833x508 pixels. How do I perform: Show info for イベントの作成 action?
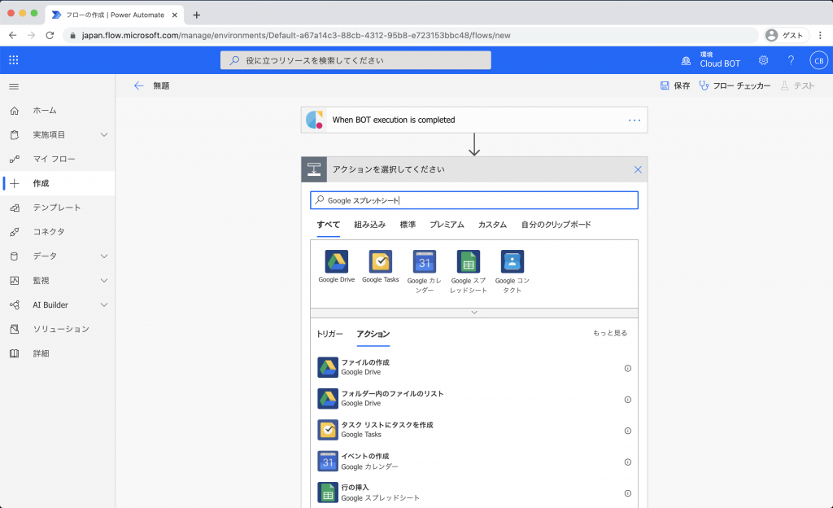pos(627,462)
